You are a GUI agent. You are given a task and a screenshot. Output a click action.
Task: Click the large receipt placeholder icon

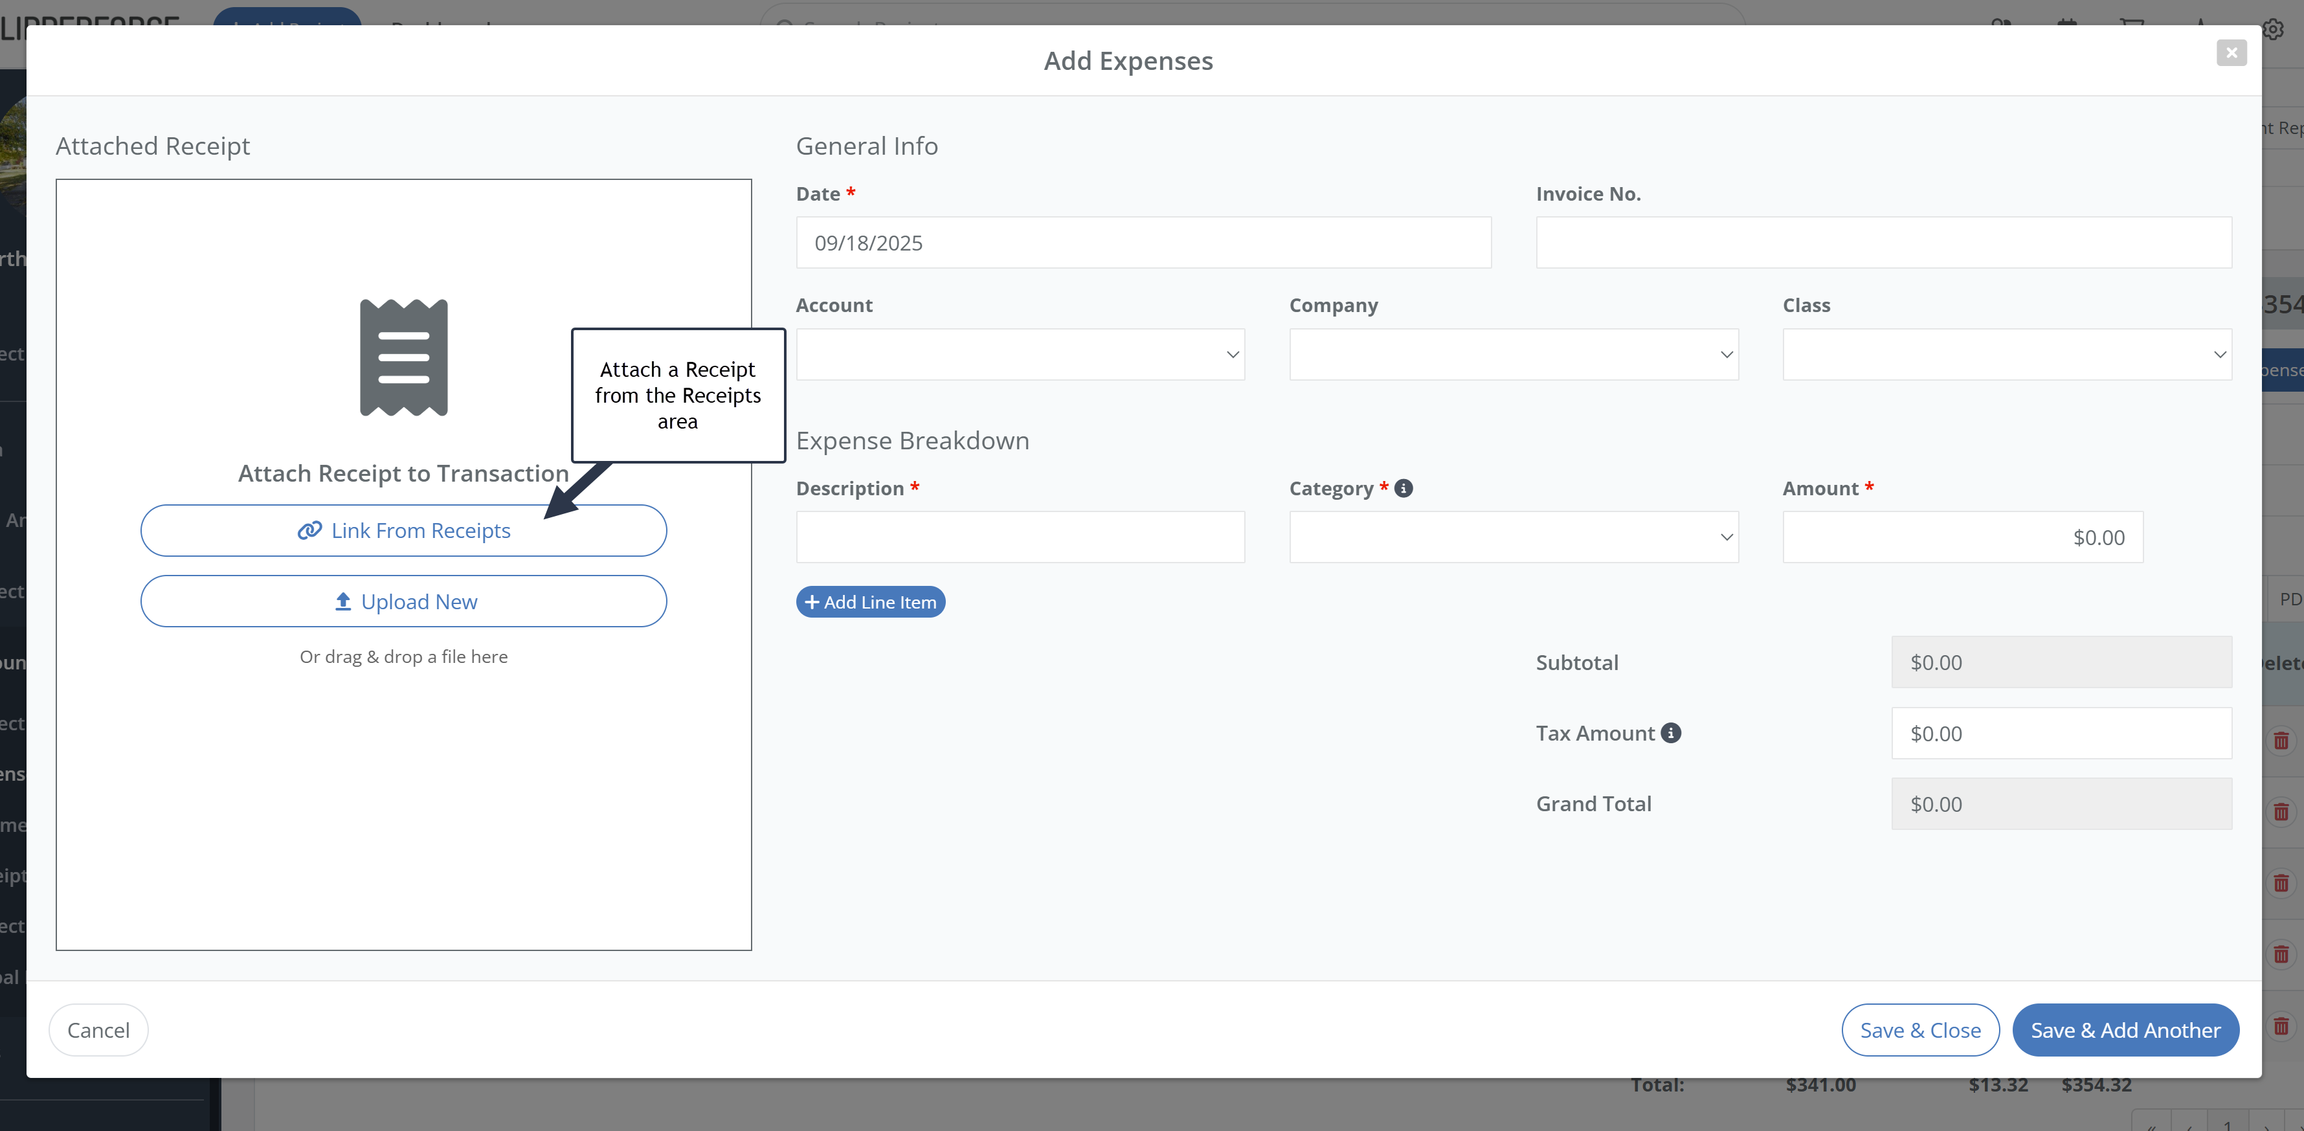(x=403, y=358)
